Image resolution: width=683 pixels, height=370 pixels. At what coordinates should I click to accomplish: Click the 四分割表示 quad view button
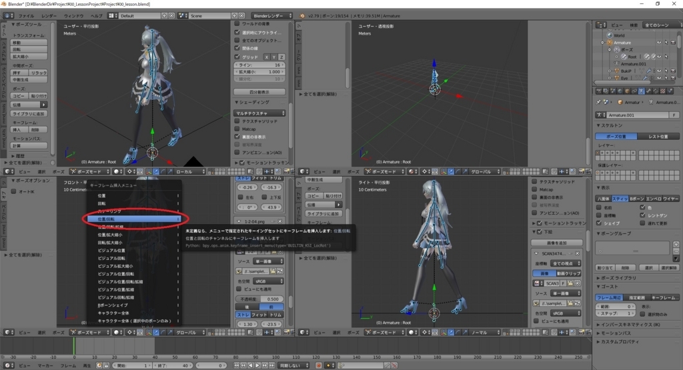tap(259, 92)
